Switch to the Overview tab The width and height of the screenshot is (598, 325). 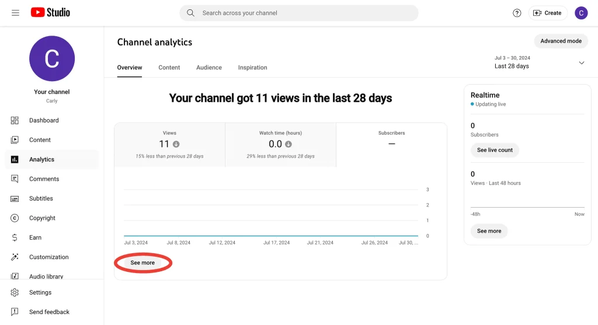pyautogui.click(x=129, y=68)
